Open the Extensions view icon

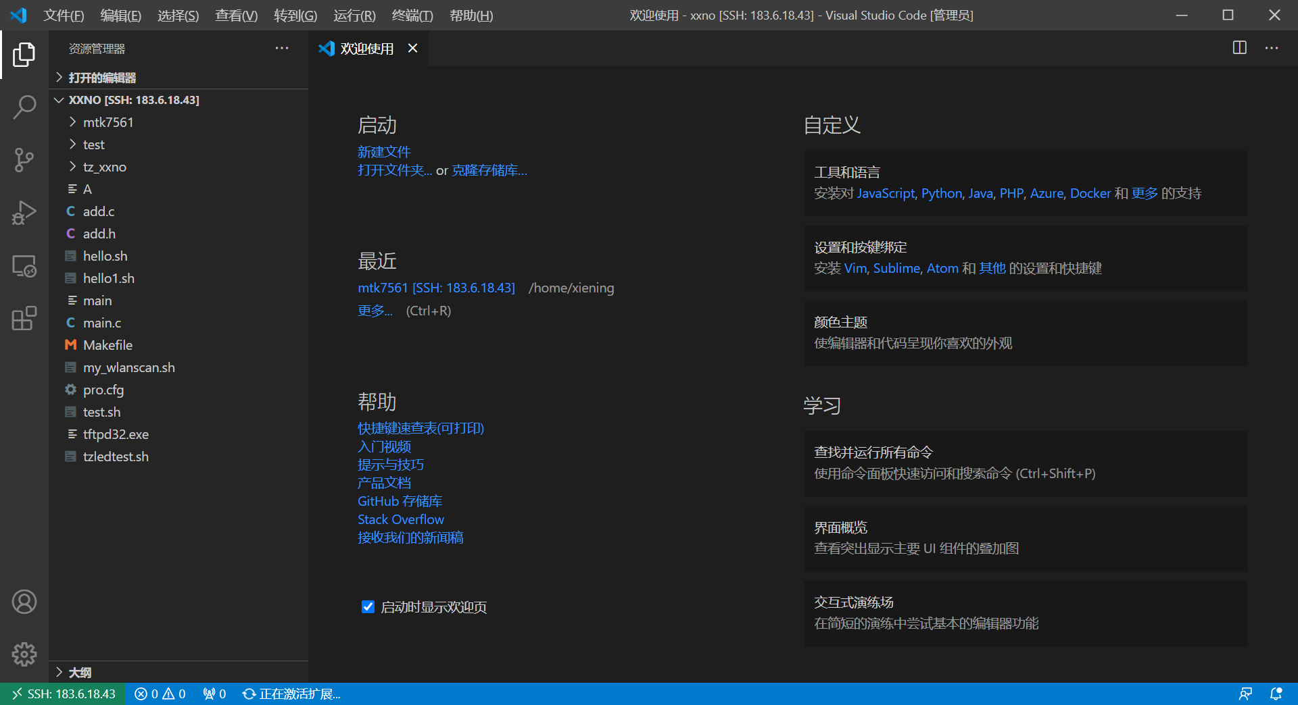(24, 318)
